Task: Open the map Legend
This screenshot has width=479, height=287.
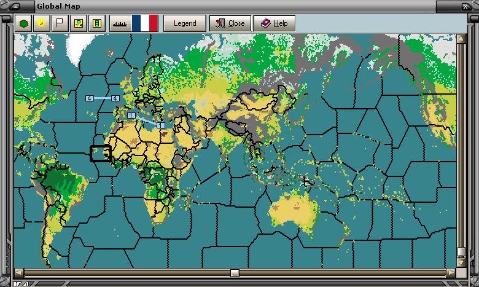Action: point(185,23)
